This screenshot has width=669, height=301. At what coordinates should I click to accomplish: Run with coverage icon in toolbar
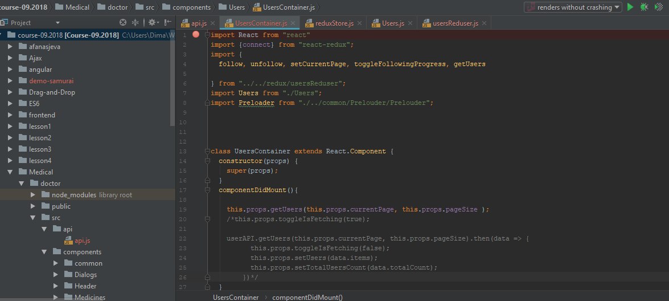point(659,7)
